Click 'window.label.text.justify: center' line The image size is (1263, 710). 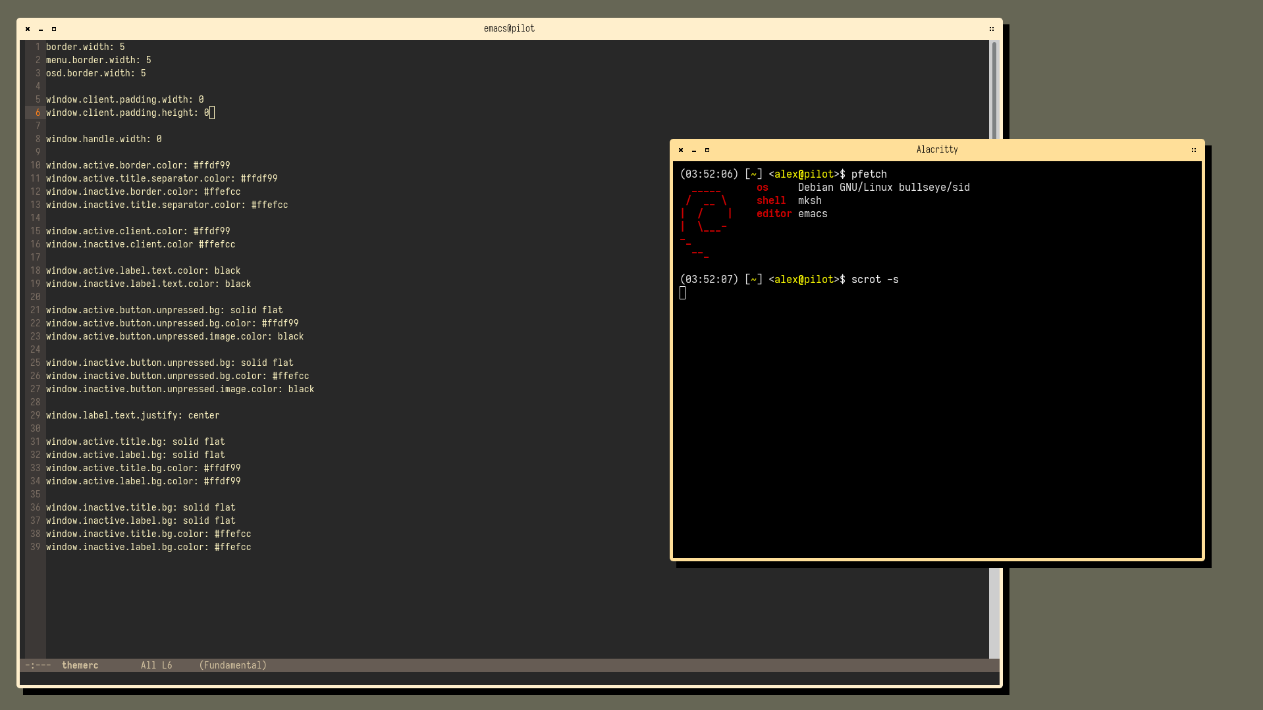133,415
